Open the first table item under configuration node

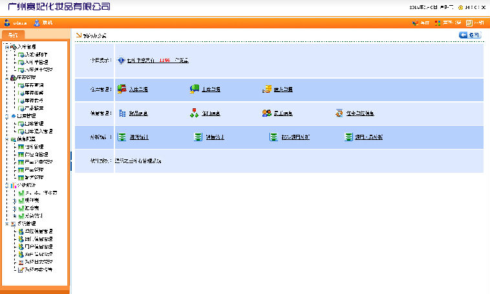click(34, 147)
